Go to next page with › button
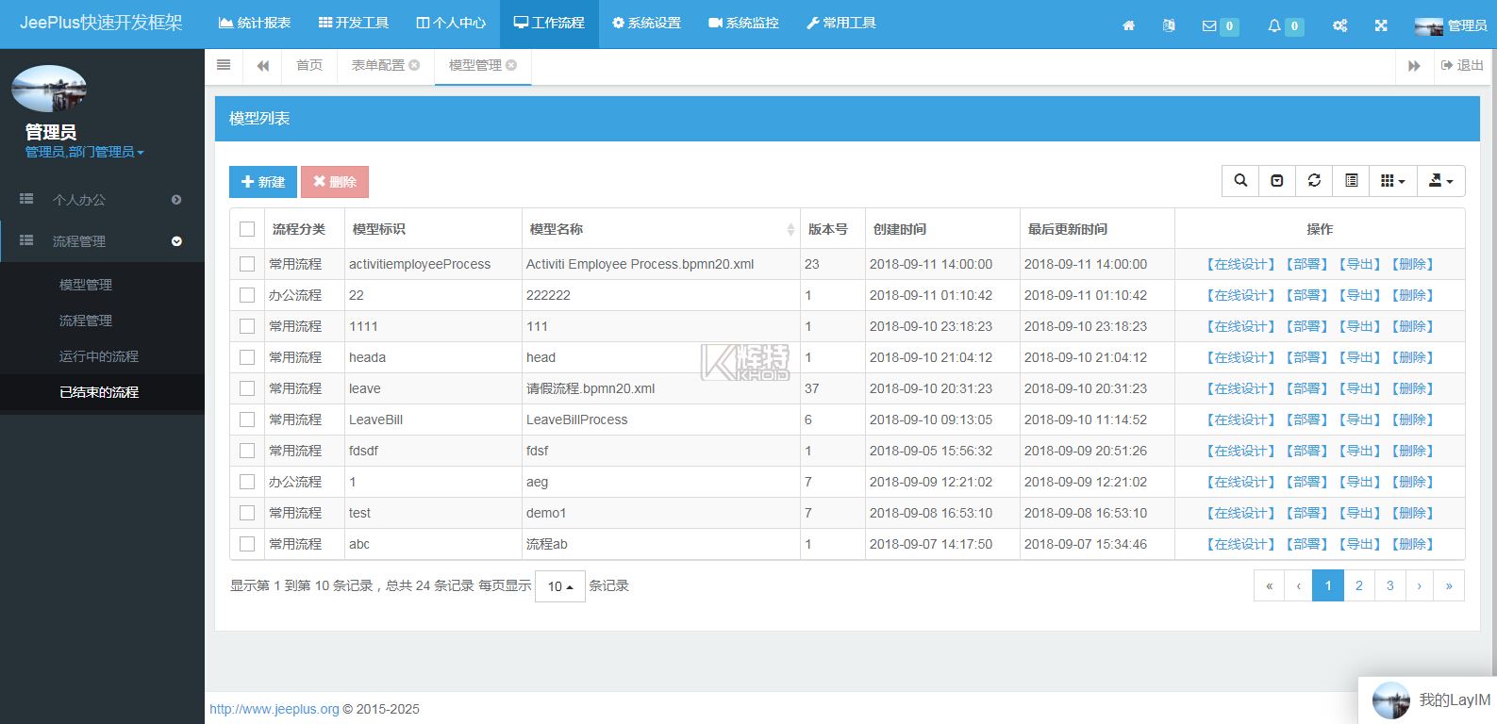1497x724 pixels. pyautogui.click(x=1420, y=585)
